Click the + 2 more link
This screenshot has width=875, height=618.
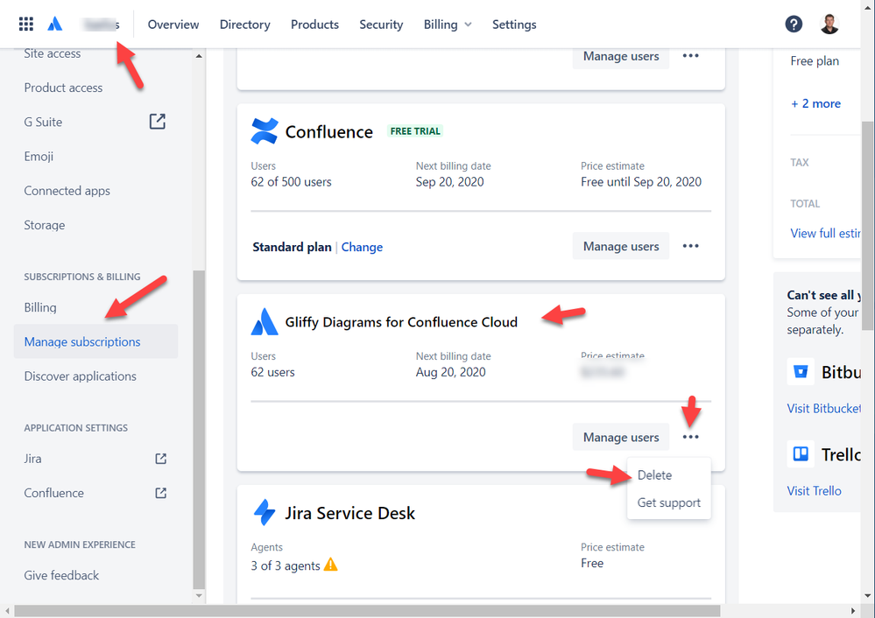815,104
